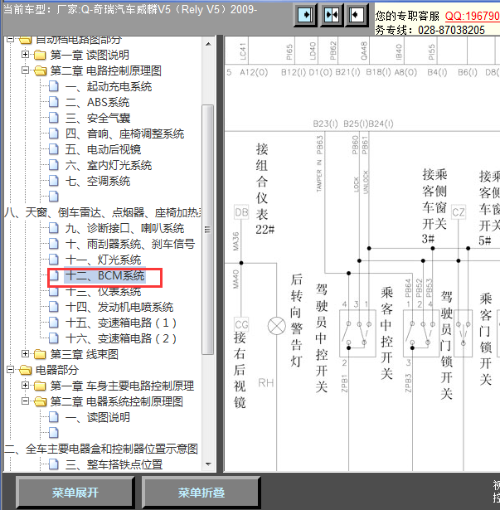Viewport: 500px width, 510px height.
Task: Collapse 第二章 电器系统控制原理图 folder
Action: 25,401
